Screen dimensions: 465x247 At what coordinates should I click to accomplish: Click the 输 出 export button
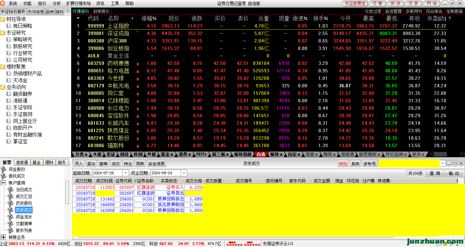[x=454, y=173]
